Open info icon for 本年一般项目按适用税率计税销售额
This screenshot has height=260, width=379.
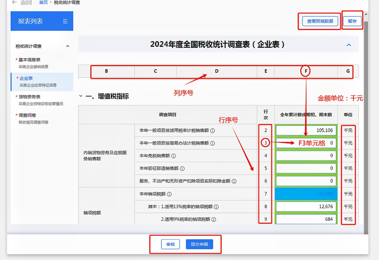[212, 131]
